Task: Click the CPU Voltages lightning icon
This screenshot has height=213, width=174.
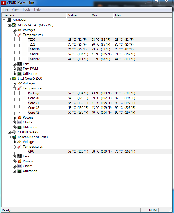Action: tap(19, 83)
